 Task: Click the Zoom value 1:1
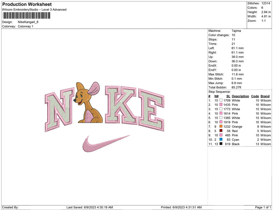point(264,21)
